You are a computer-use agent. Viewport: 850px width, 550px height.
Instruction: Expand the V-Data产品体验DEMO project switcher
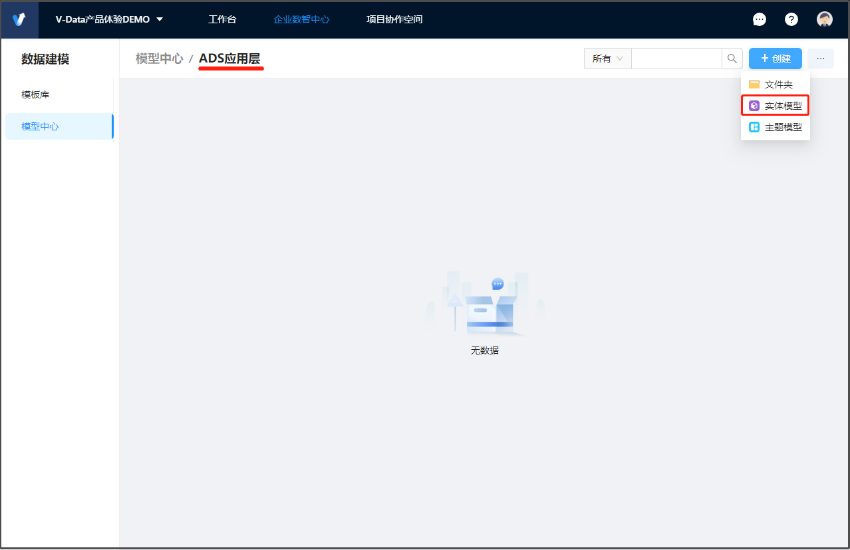click(109, 19)
